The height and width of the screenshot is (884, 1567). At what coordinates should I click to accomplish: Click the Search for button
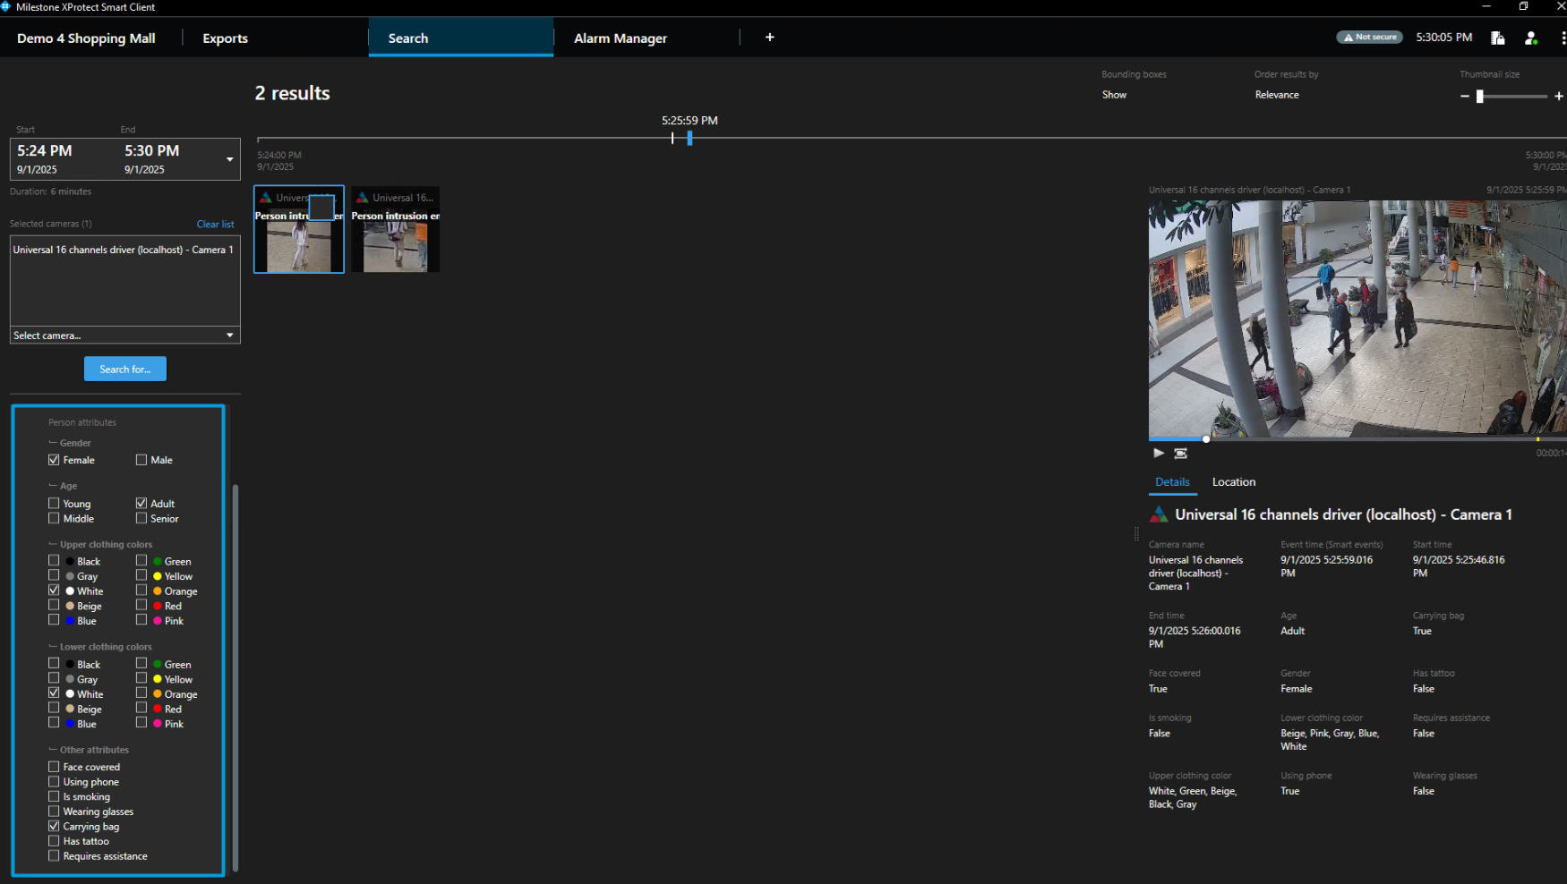click(125, 369)
